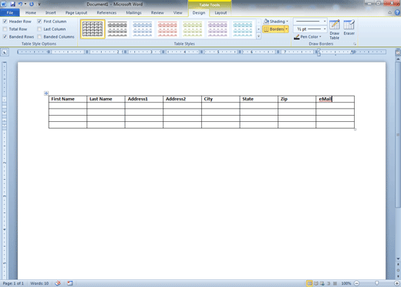401x287 pixels.
Task: Click the proofing errors icon in status bar
Action: (x=58, y=283)
